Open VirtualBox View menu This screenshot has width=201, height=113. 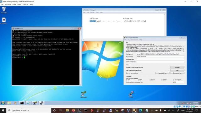14,4
